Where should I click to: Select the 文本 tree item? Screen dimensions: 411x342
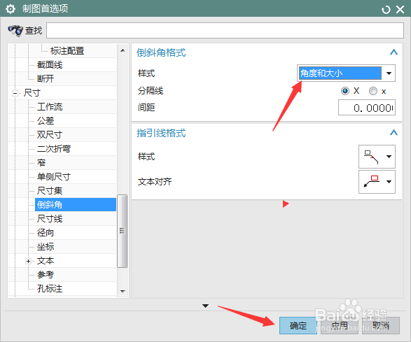pyautogui.click(x=46, y=261)
